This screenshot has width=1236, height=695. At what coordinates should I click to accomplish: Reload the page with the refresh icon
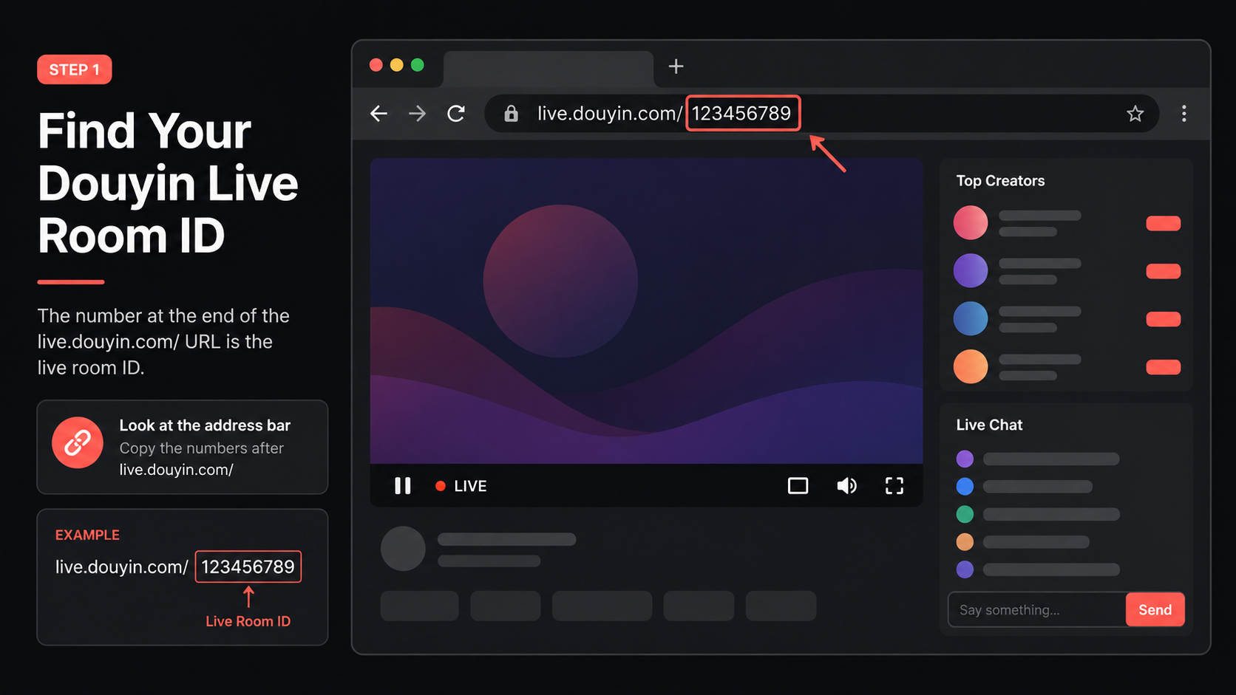pos(456,114)
